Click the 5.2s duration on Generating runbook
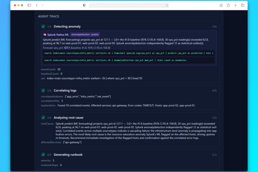This screenshot has height=172, width=258. tap(214, 155)
